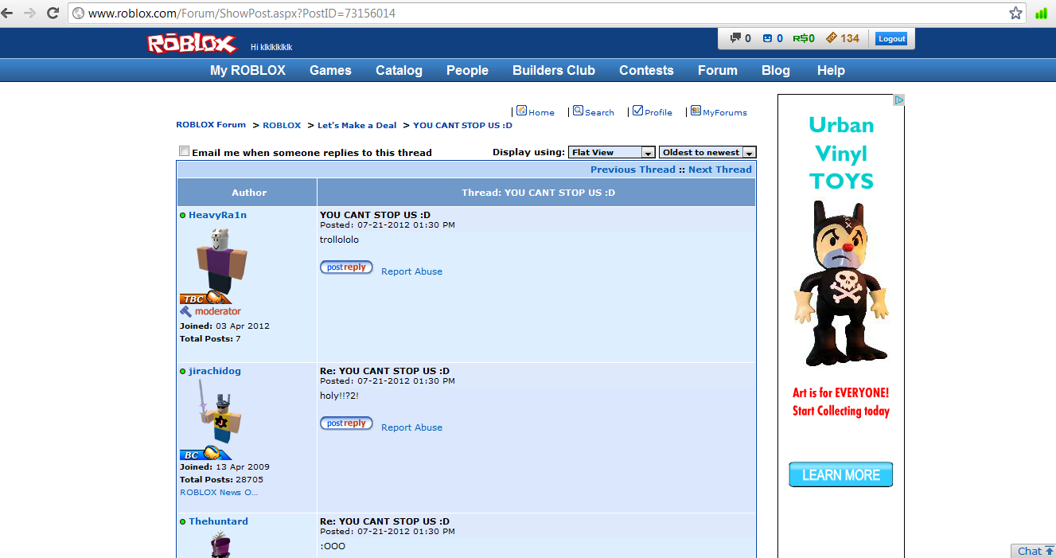Open the Flat View display dropdown
Screen dimensions: 1056x558
pyautogui.click(x=612, y=152)
